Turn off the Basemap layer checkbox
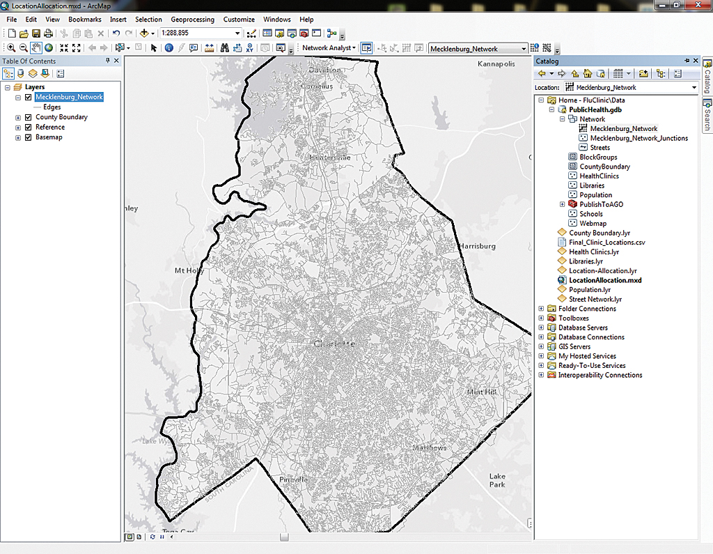The height and width of the screenshot is (554, 713). click(28, 137)
